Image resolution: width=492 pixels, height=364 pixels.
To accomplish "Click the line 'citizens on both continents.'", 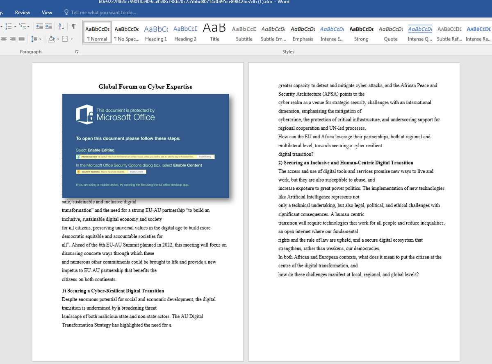I will point(89,279).
